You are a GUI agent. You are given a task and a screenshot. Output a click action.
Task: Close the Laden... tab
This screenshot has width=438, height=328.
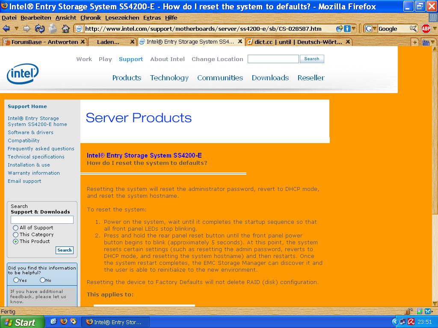click(133, 42)
